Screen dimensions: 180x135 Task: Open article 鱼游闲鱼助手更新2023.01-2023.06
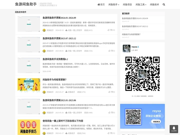click(59, 100)
